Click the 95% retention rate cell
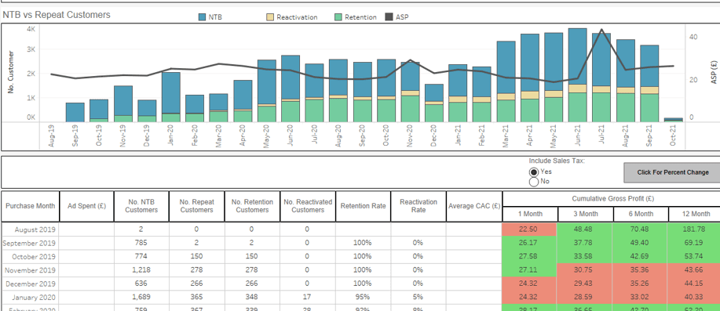The image size is (720, 311). (x=363, y=297)
